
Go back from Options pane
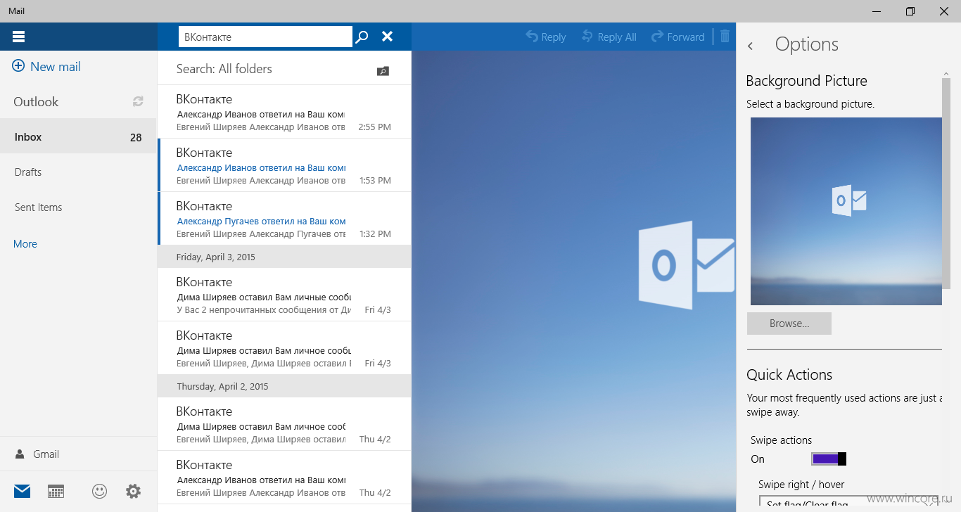tap(751, 46)
